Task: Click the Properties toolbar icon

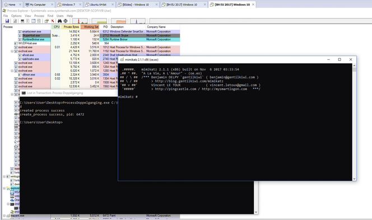Action: 46,21
